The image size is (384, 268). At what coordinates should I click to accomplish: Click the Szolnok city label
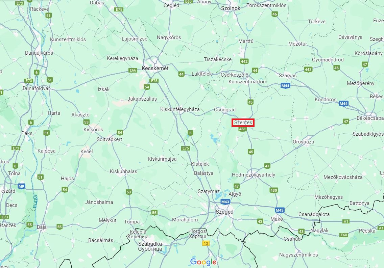[x=231, y=8]
